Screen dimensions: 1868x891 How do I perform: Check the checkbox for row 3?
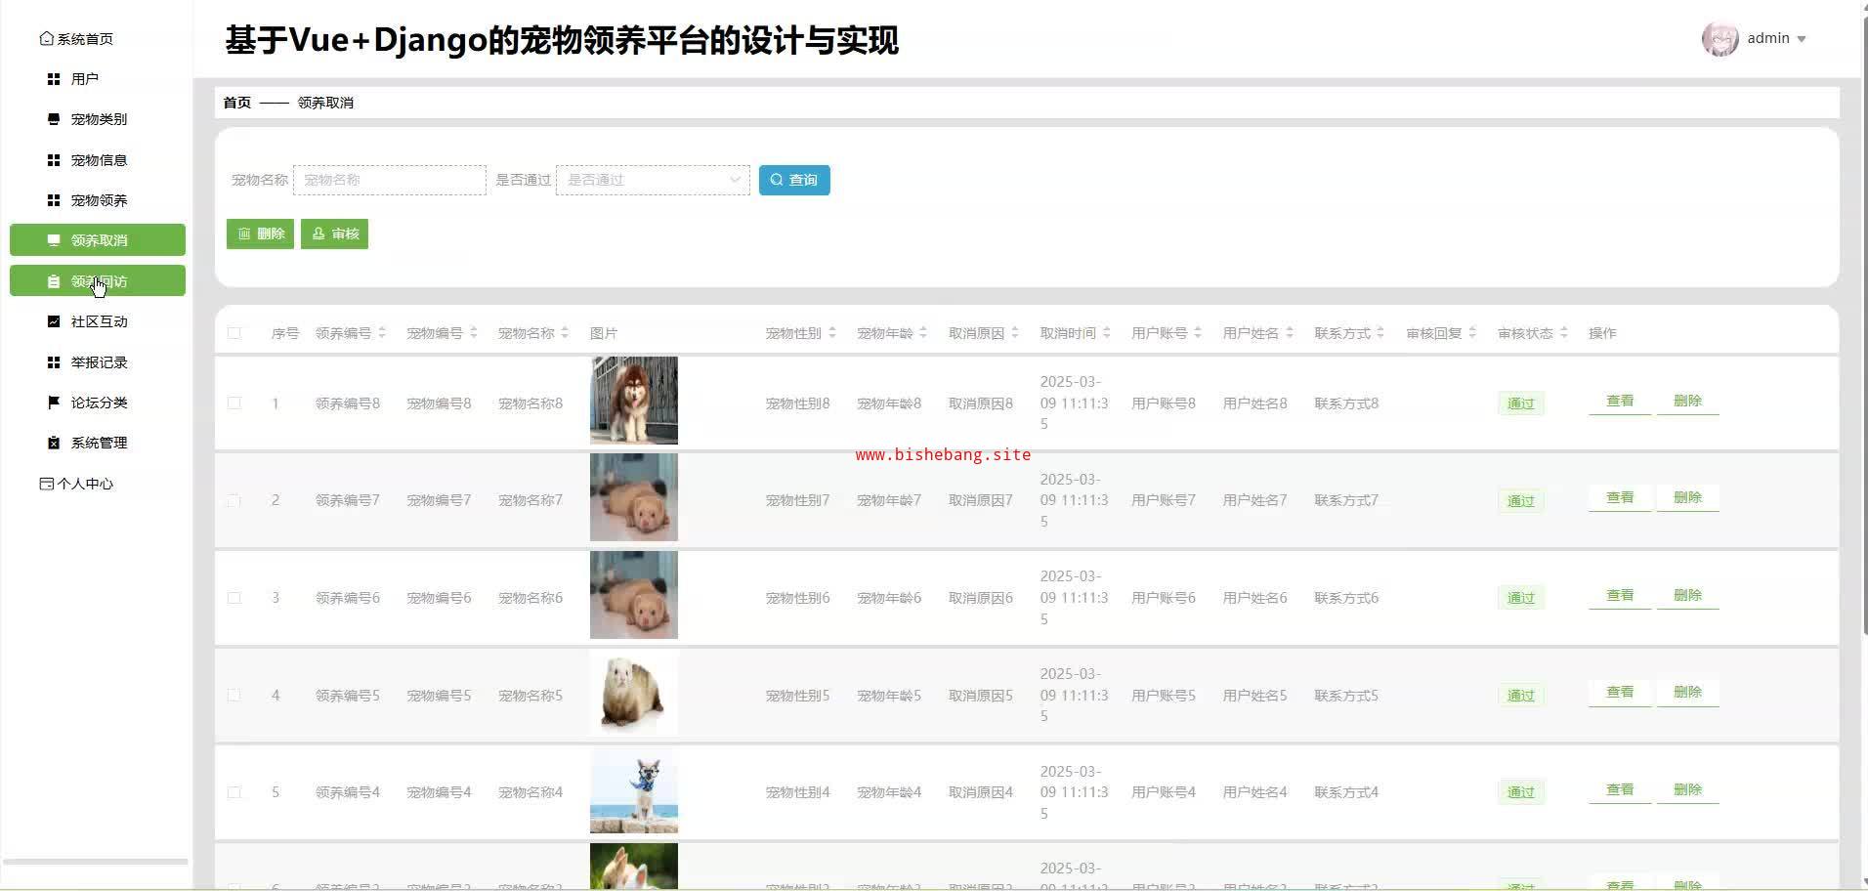[x=234, y=598]
